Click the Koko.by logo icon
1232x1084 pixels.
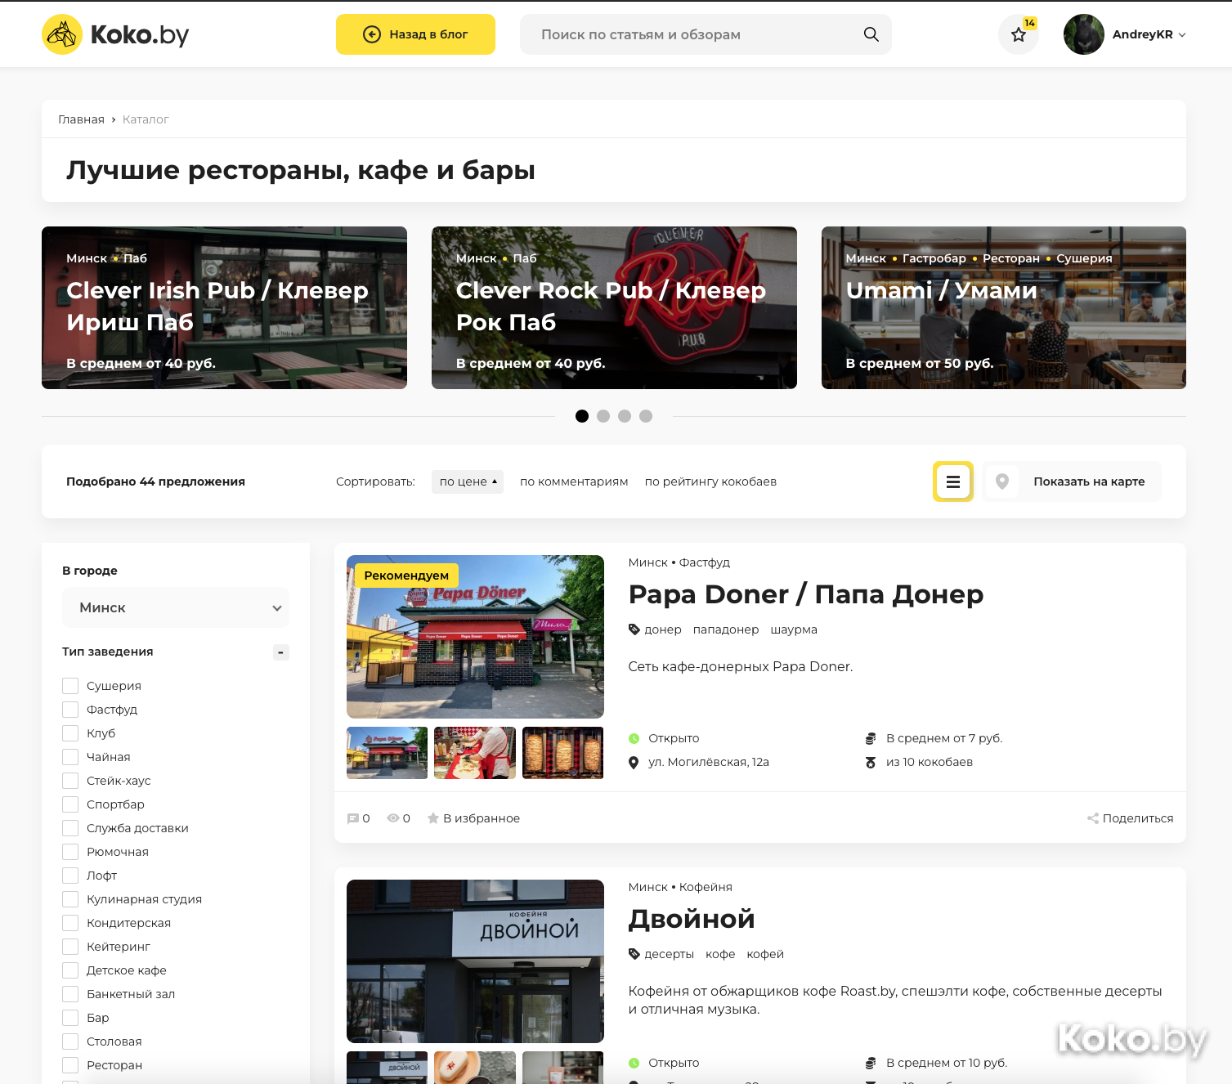click(62, 34)
